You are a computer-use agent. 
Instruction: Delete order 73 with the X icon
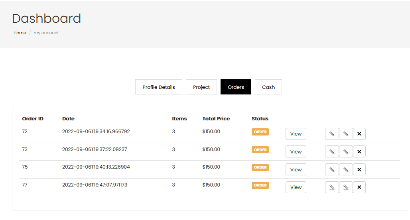[x=359, y=151]
